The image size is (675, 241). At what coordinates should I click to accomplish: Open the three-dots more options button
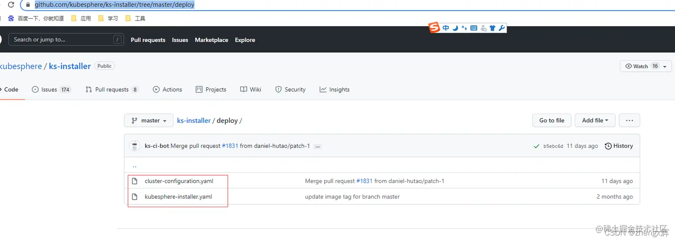point(629,120)
